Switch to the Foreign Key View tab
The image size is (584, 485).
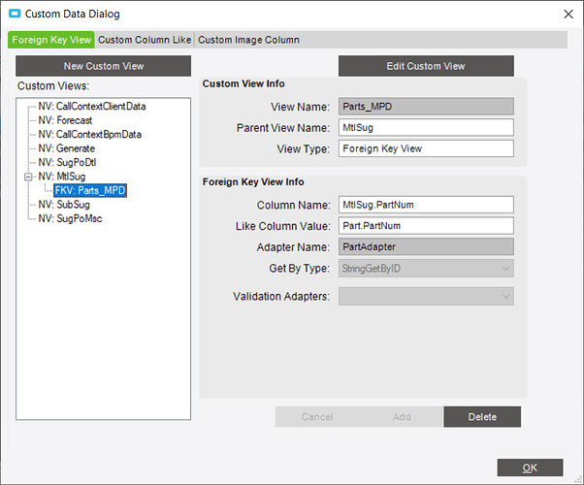[x=51, y=40]
